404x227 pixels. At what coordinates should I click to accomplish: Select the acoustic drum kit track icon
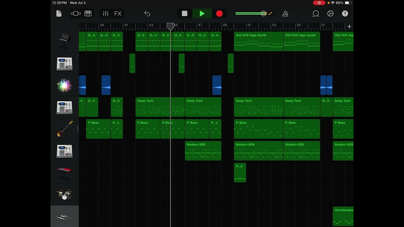[64, 195]
